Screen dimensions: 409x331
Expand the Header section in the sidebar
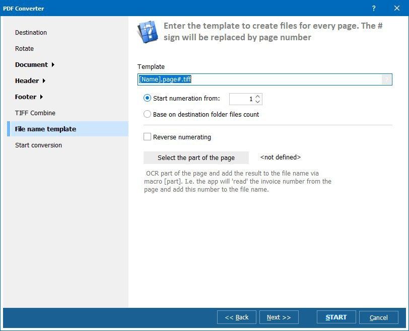(28, 80)
